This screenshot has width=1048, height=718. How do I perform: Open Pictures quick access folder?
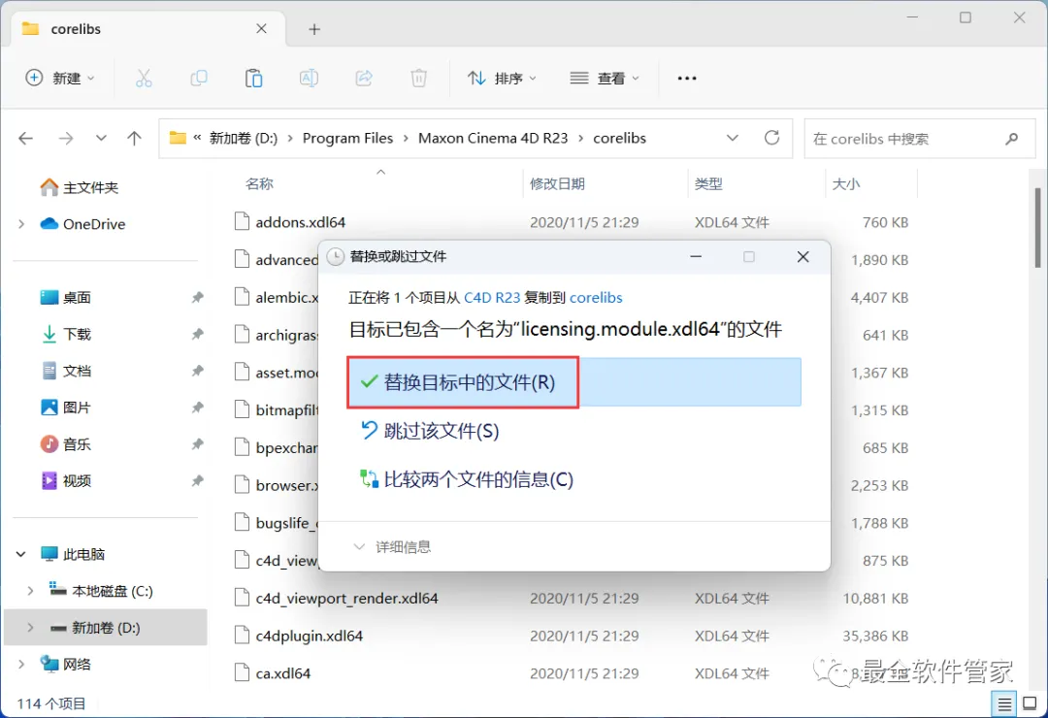click(66, 408)
